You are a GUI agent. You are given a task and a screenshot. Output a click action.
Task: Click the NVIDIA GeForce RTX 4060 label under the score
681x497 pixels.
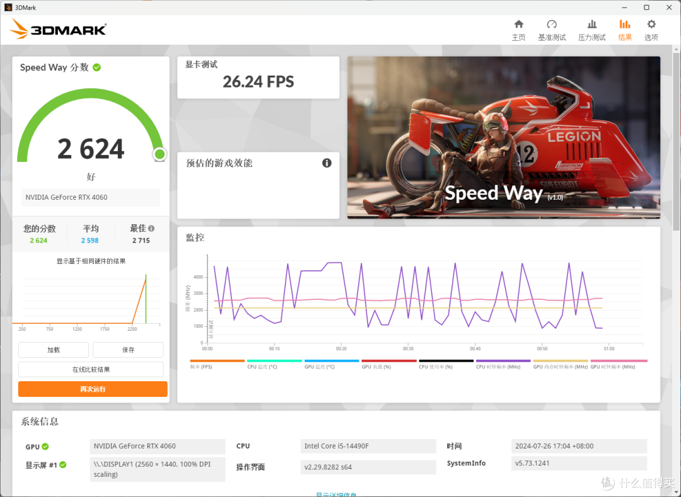point(91,197)
